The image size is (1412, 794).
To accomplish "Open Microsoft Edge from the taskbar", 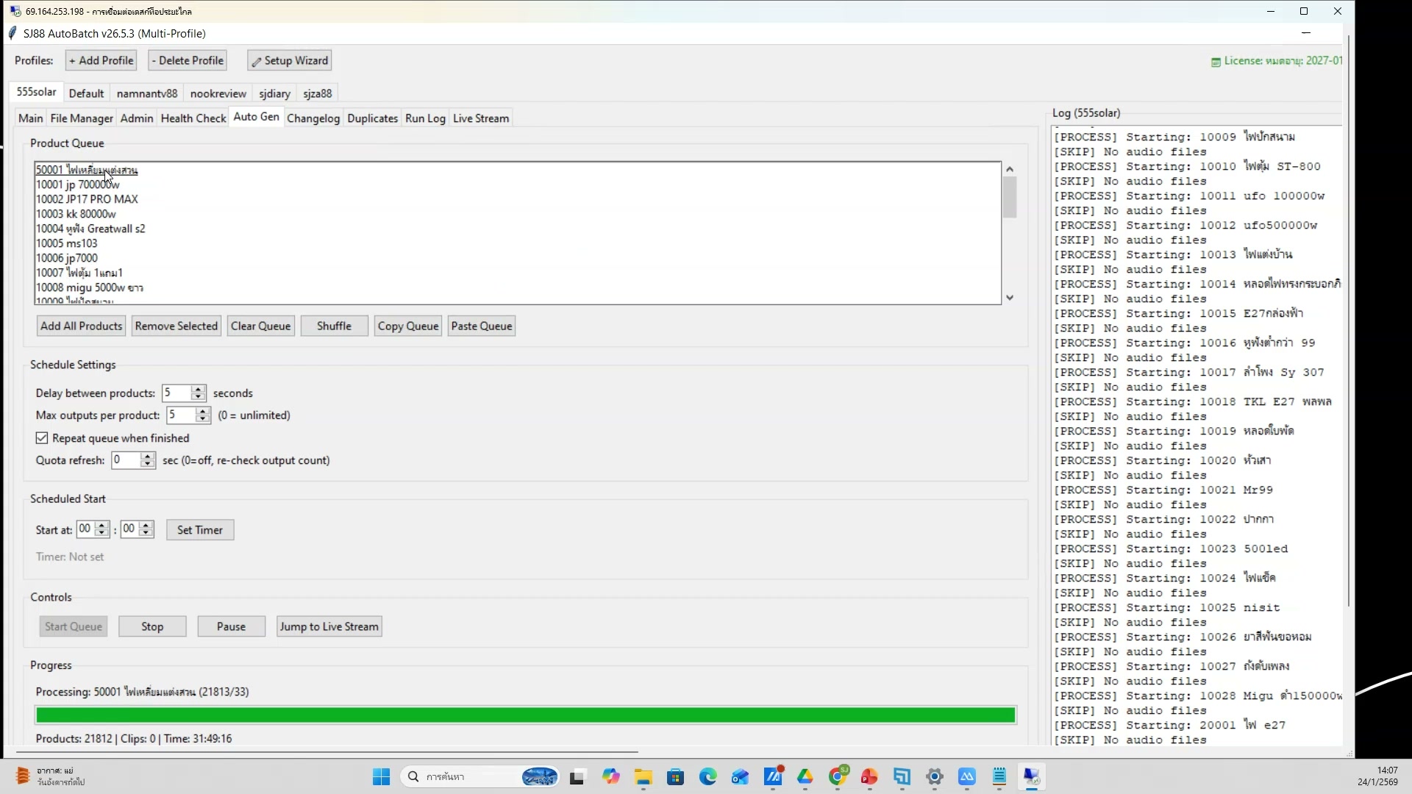I will point(707,776).
